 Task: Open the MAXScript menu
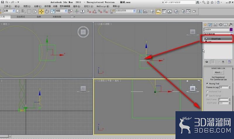pyautogui.click(x=103, y=6)
